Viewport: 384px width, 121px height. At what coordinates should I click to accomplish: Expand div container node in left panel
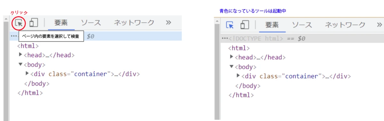tap(27, 74)
